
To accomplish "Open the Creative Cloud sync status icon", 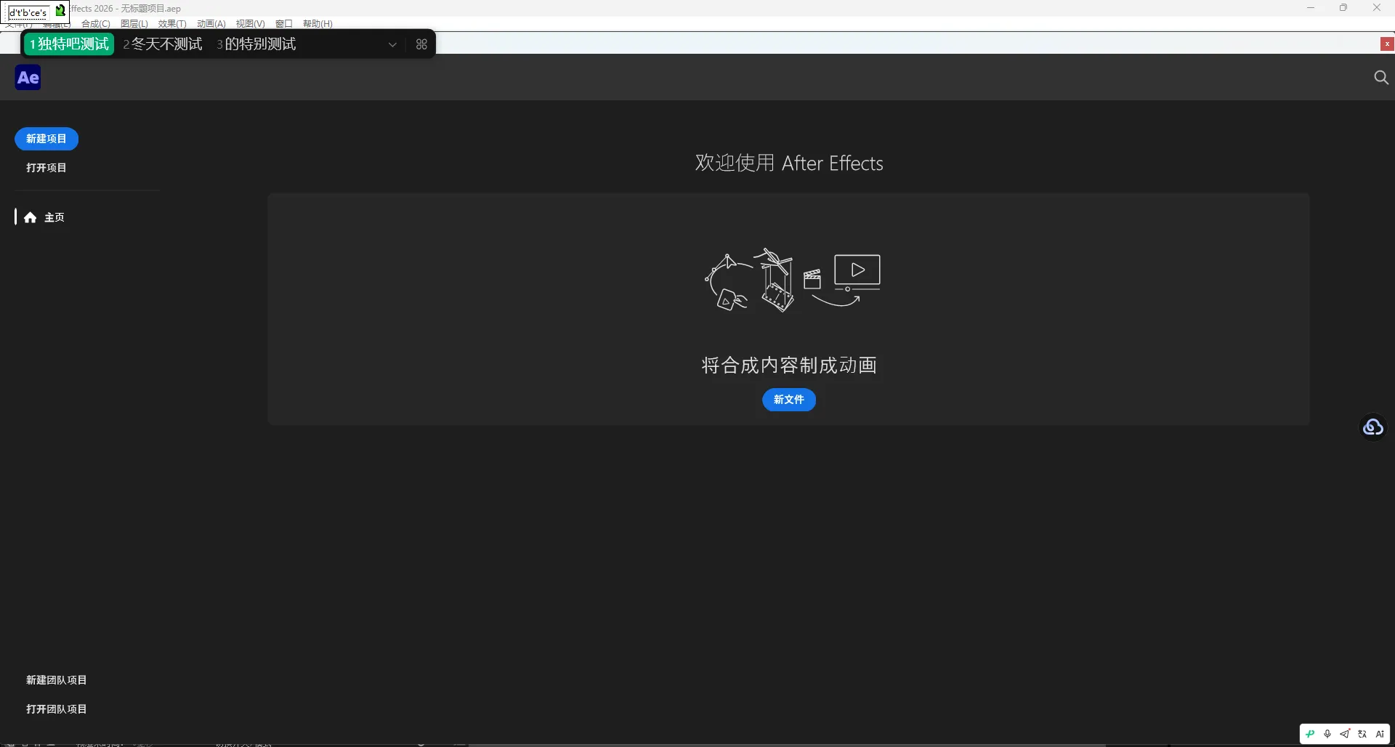I will [1373, 427].
